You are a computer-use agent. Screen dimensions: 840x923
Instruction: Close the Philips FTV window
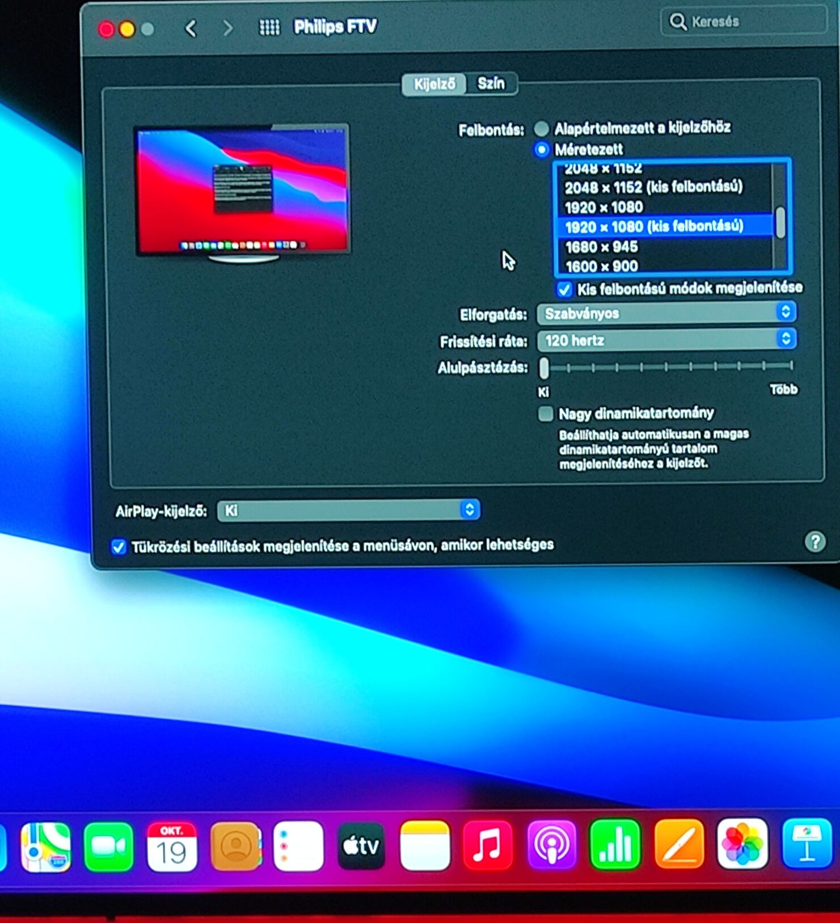pyautogui.click(x=106, y=29)
